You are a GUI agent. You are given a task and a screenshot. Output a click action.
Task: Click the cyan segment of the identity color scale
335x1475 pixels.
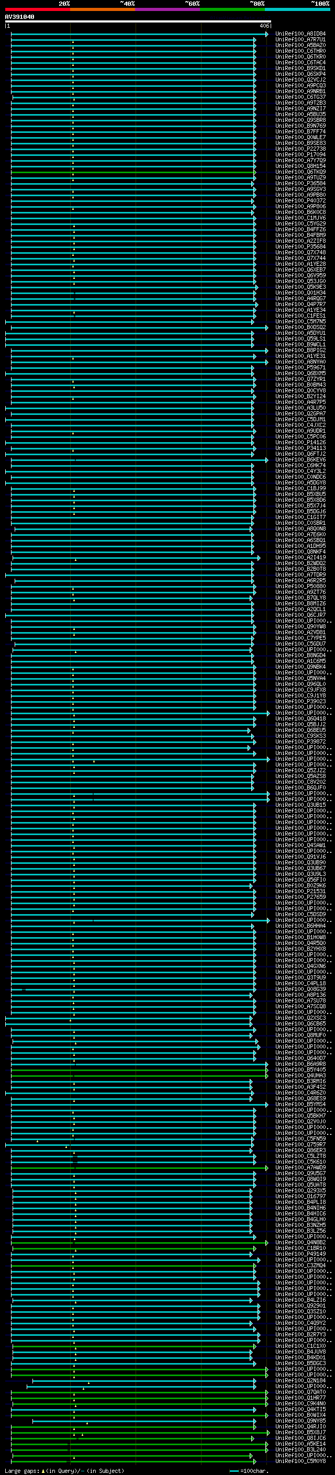tap(298, 9)
